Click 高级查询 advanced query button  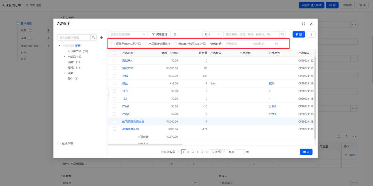(x=160, y=34)
